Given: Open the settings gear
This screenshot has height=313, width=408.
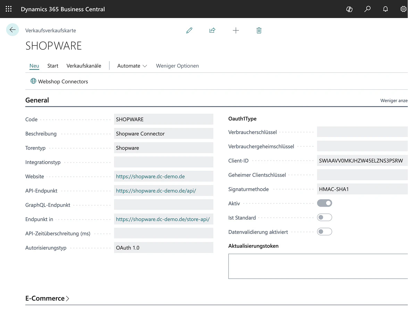Looking at the screenshot, I should (403, 9).
